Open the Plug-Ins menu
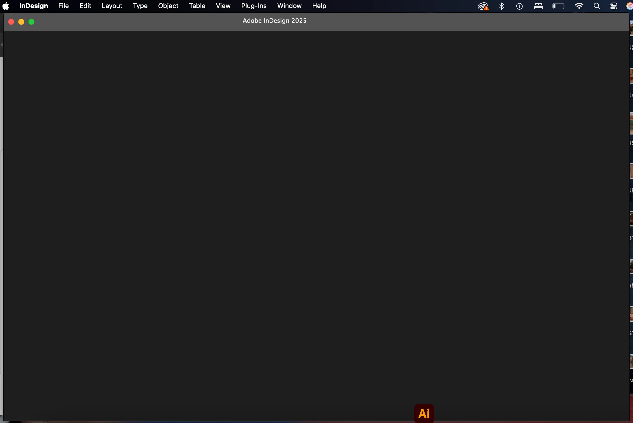 [254, 6]
